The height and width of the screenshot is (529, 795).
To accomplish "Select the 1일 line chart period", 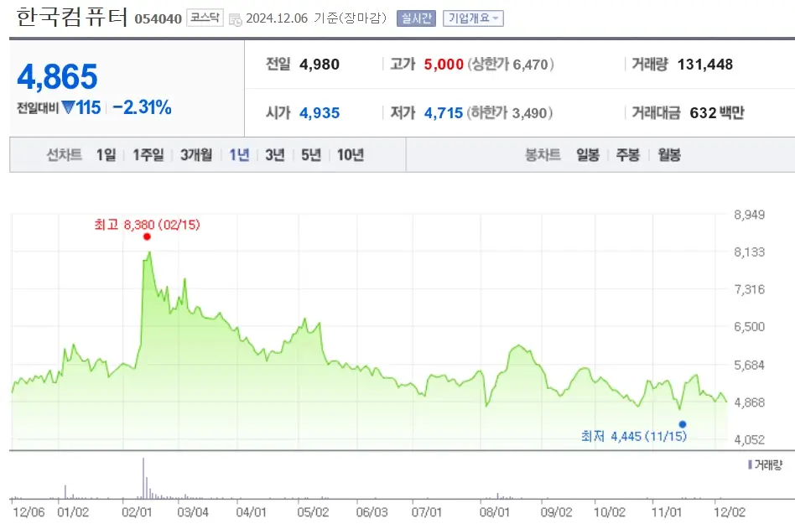I will [x=106, y=154].
